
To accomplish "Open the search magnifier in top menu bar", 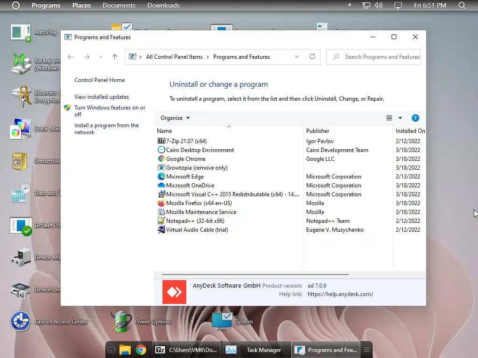I will click(x=462, y=5).
